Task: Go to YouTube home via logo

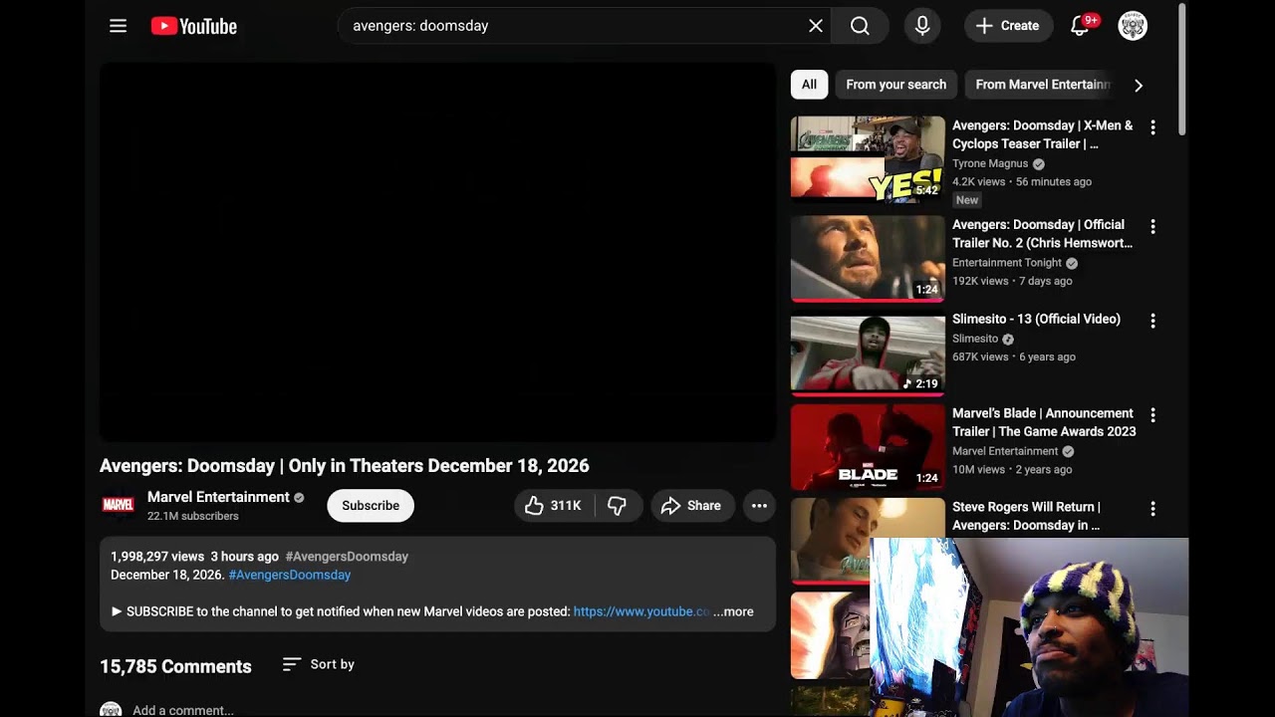Action: coord(194,26)
